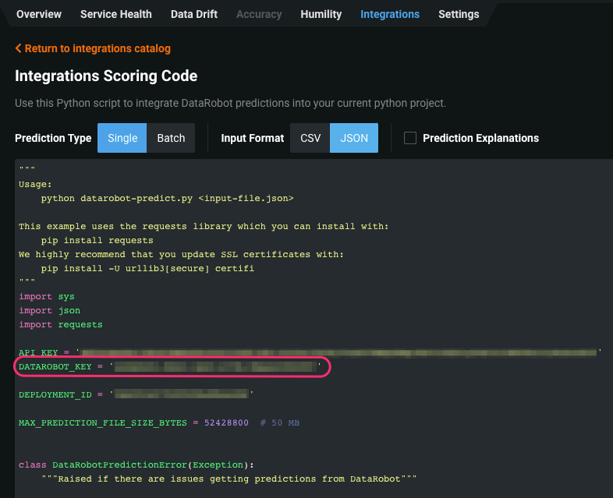Image resolution: width=613 pixels, height=498 pixels.
Task: Open the Settings tab
Action: coord(459,14)
